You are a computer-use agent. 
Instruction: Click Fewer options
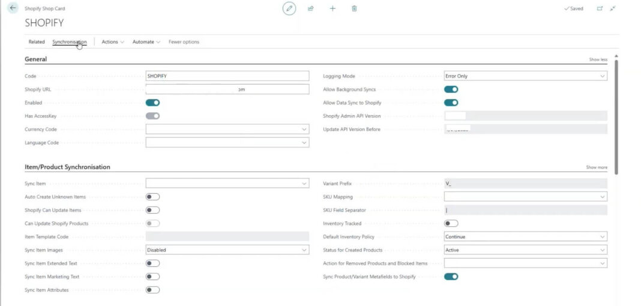point(184,41)
